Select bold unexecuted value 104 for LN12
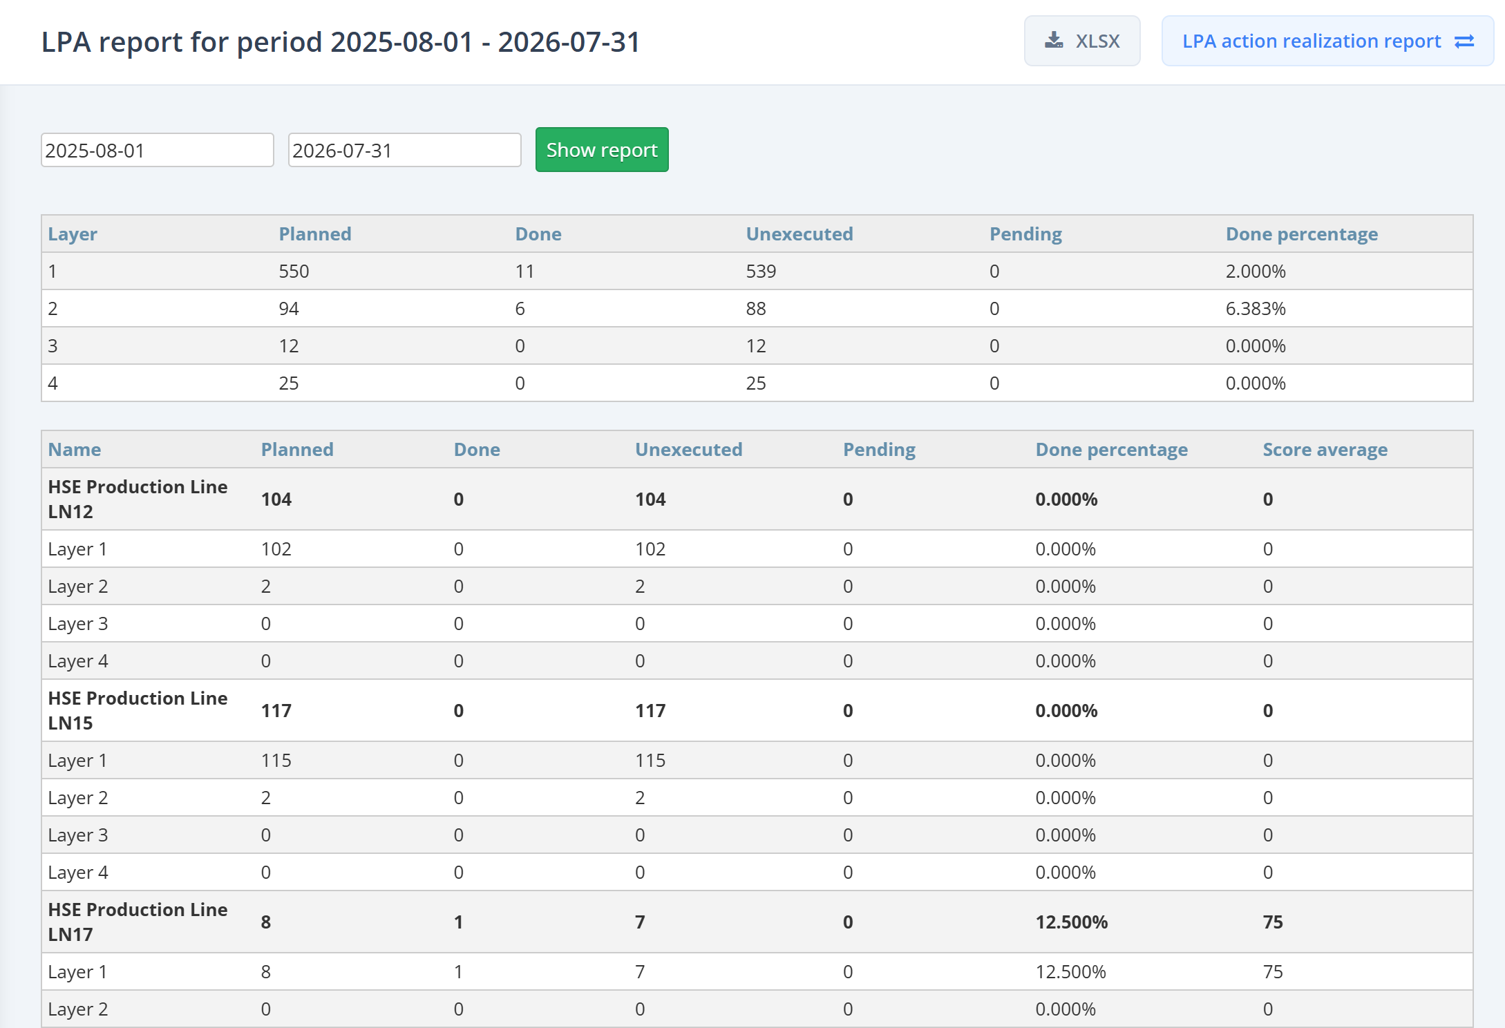The height and width of the screenshot is (1028, 1505). (650, 499)
